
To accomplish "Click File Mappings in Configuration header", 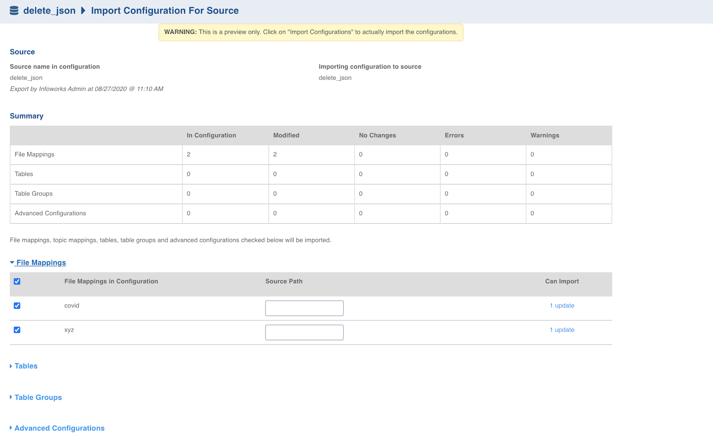I will click(x=111, y=281).
